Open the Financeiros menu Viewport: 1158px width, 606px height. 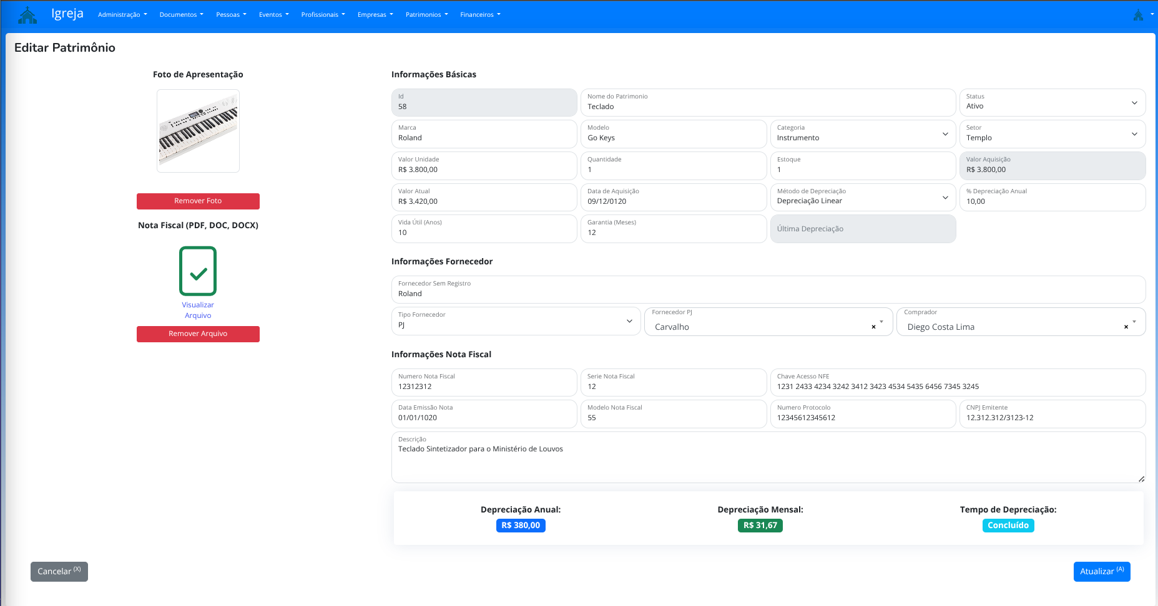click(x=480, y=15)
